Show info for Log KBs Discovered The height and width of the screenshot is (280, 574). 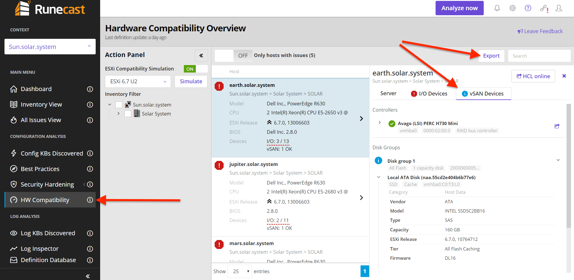90,233
